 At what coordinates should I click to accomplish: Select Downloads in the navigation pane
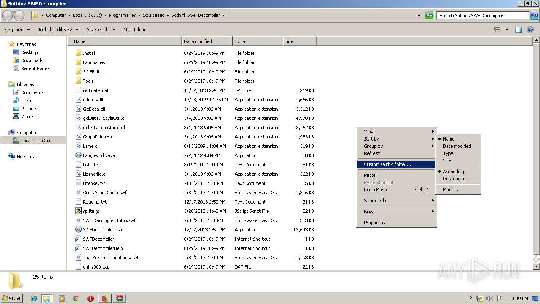[32, 60]
